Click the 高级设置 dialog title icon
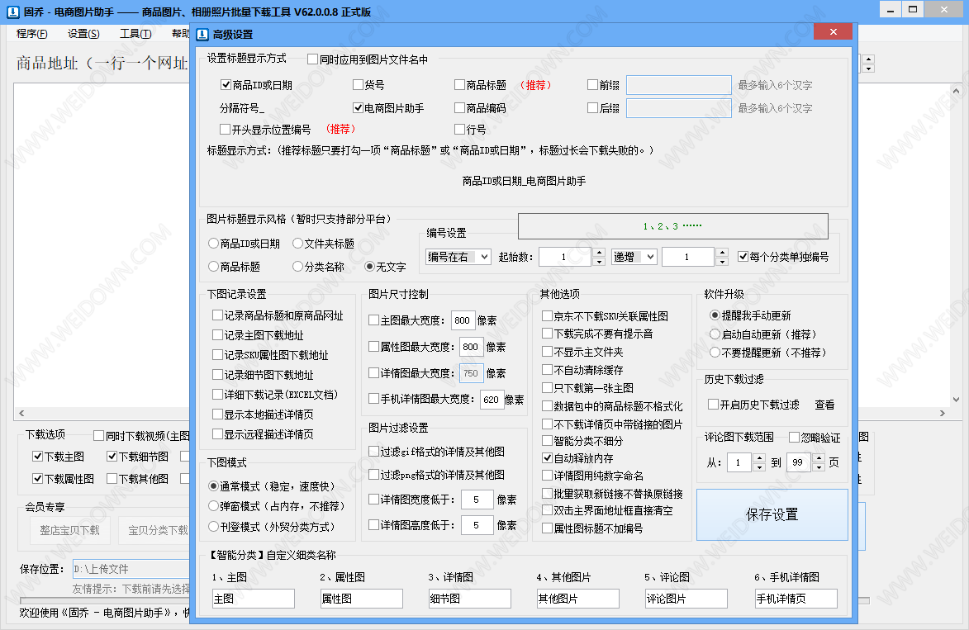Screen dimensions: 969x630 [x=202, y=34]
